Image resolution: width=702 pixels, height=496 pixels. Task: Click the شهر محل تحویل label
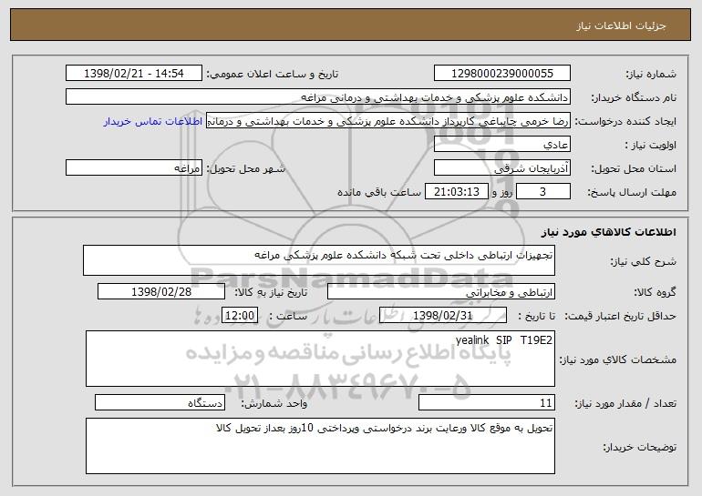(x=246, y=168)
